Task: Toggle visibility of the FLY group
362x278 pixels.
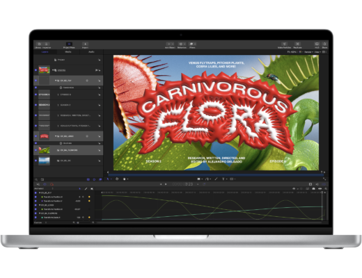Action: [x=36, y=81]
